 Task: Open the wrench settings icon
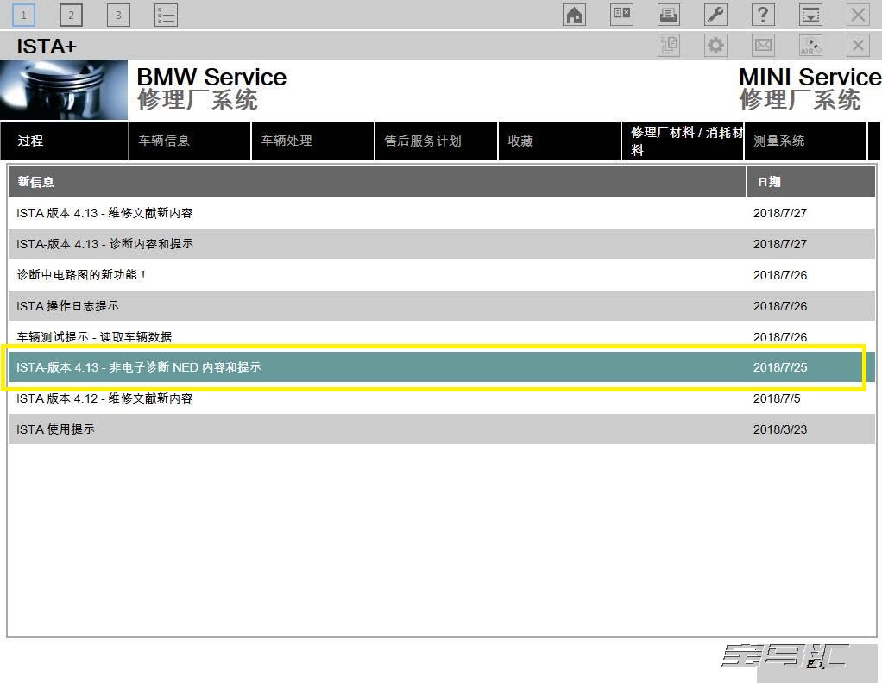tap(715, 15)
